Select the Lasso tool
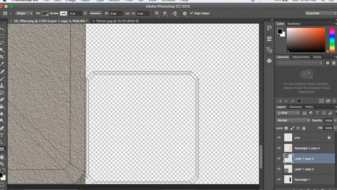This screenshot has width=337, height=190. [x=2, y=43]
